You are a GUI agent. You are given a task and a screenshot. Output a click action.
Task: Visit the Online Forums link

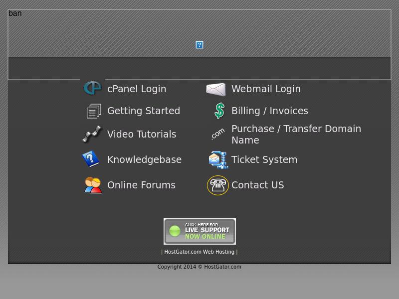point(141,185)
